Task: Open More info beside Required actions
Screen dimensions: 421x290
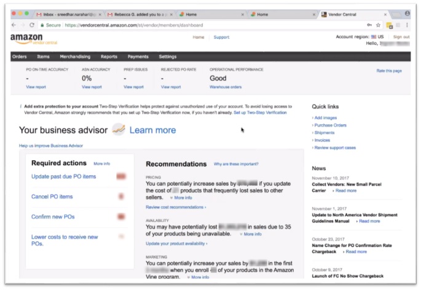Action: point(102,163)
